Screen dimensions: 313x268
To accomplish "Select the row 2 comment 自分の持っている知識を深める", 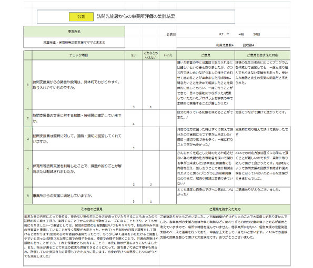I will point(205,118).
